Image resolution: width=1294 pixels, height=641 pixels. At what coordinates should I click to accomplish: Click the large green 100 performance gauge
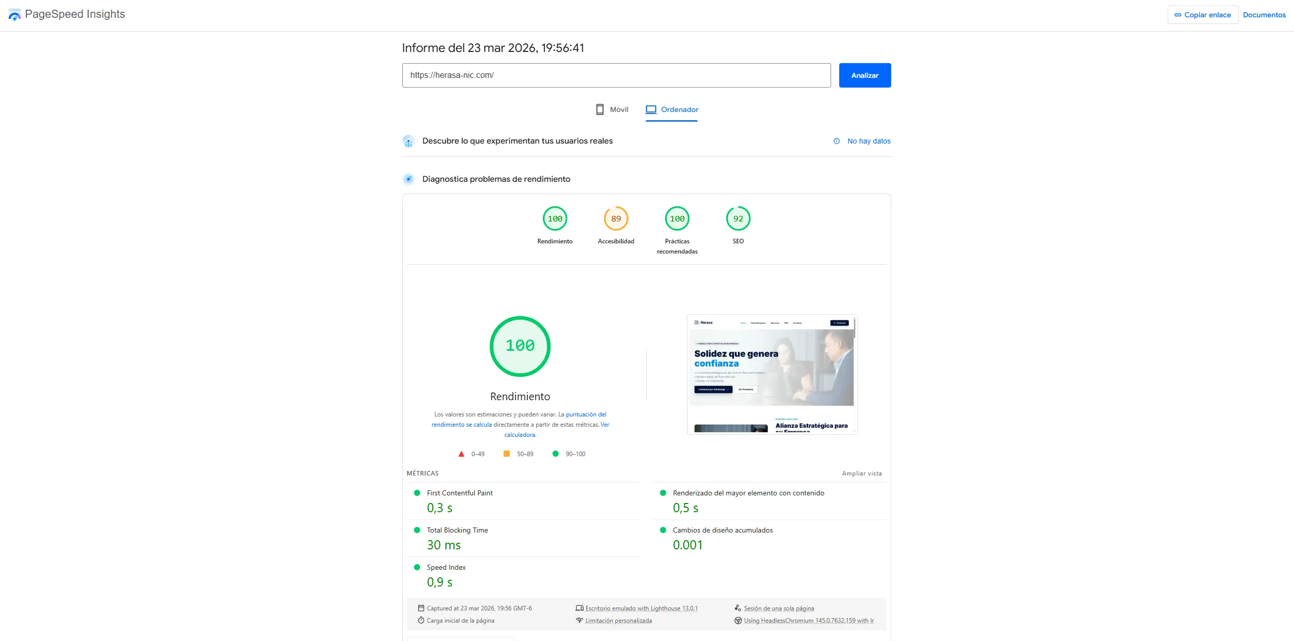tap(519, 346)
